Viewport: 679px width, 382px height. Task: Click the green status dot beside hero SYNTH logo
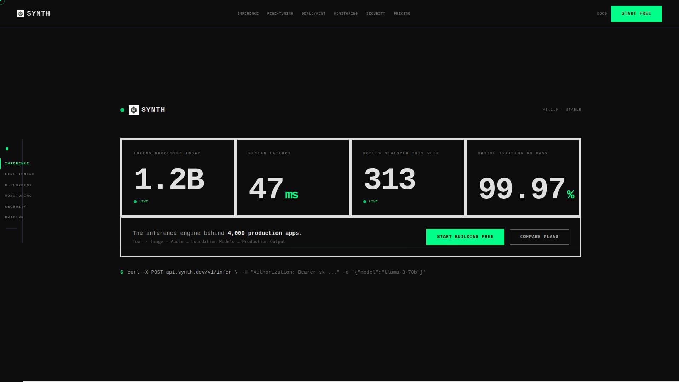coord(122,110)
